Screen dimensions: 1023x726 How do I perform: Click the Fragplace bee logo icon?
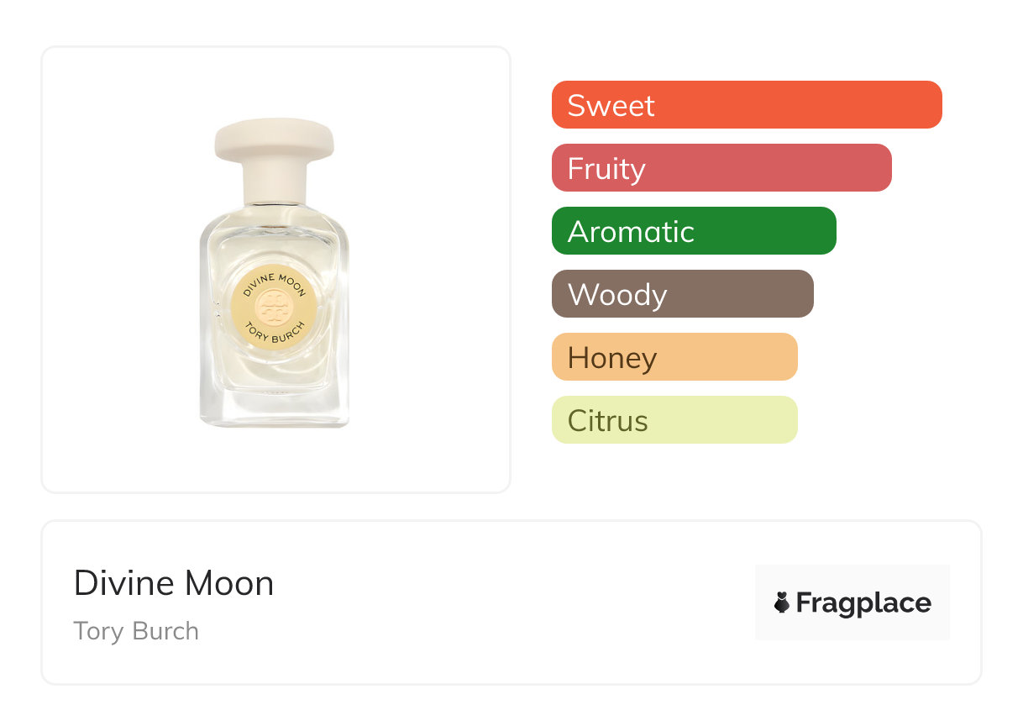782,602
